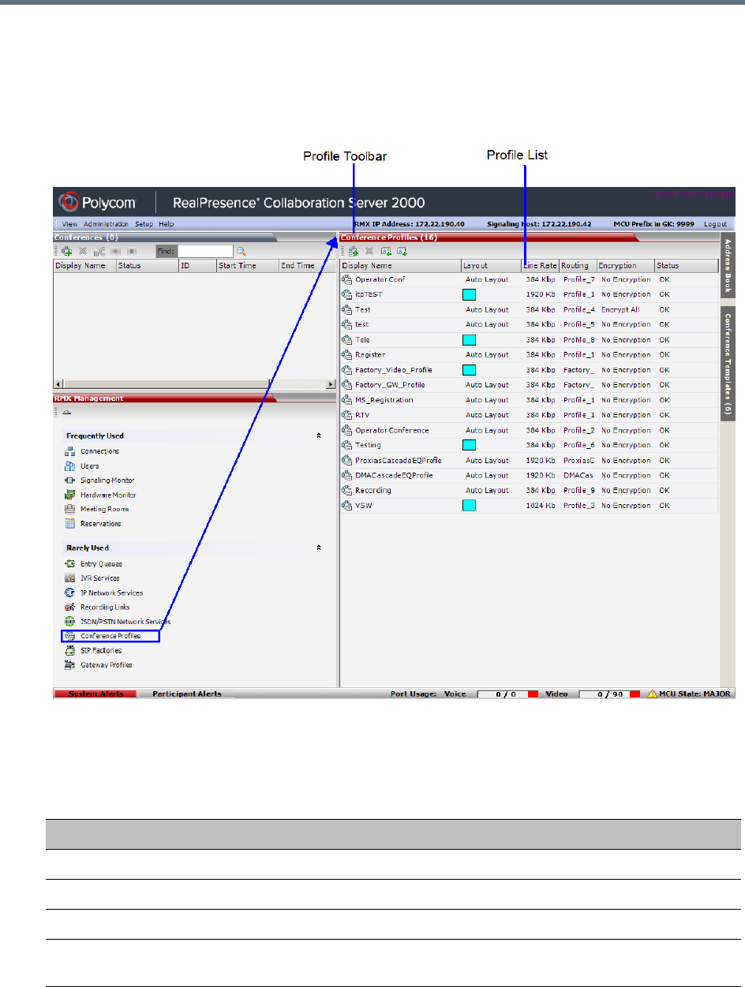This screenshot has height=987, width=745.
Task: Sort profiles by Line Rate column header
Action: point(541,266)
